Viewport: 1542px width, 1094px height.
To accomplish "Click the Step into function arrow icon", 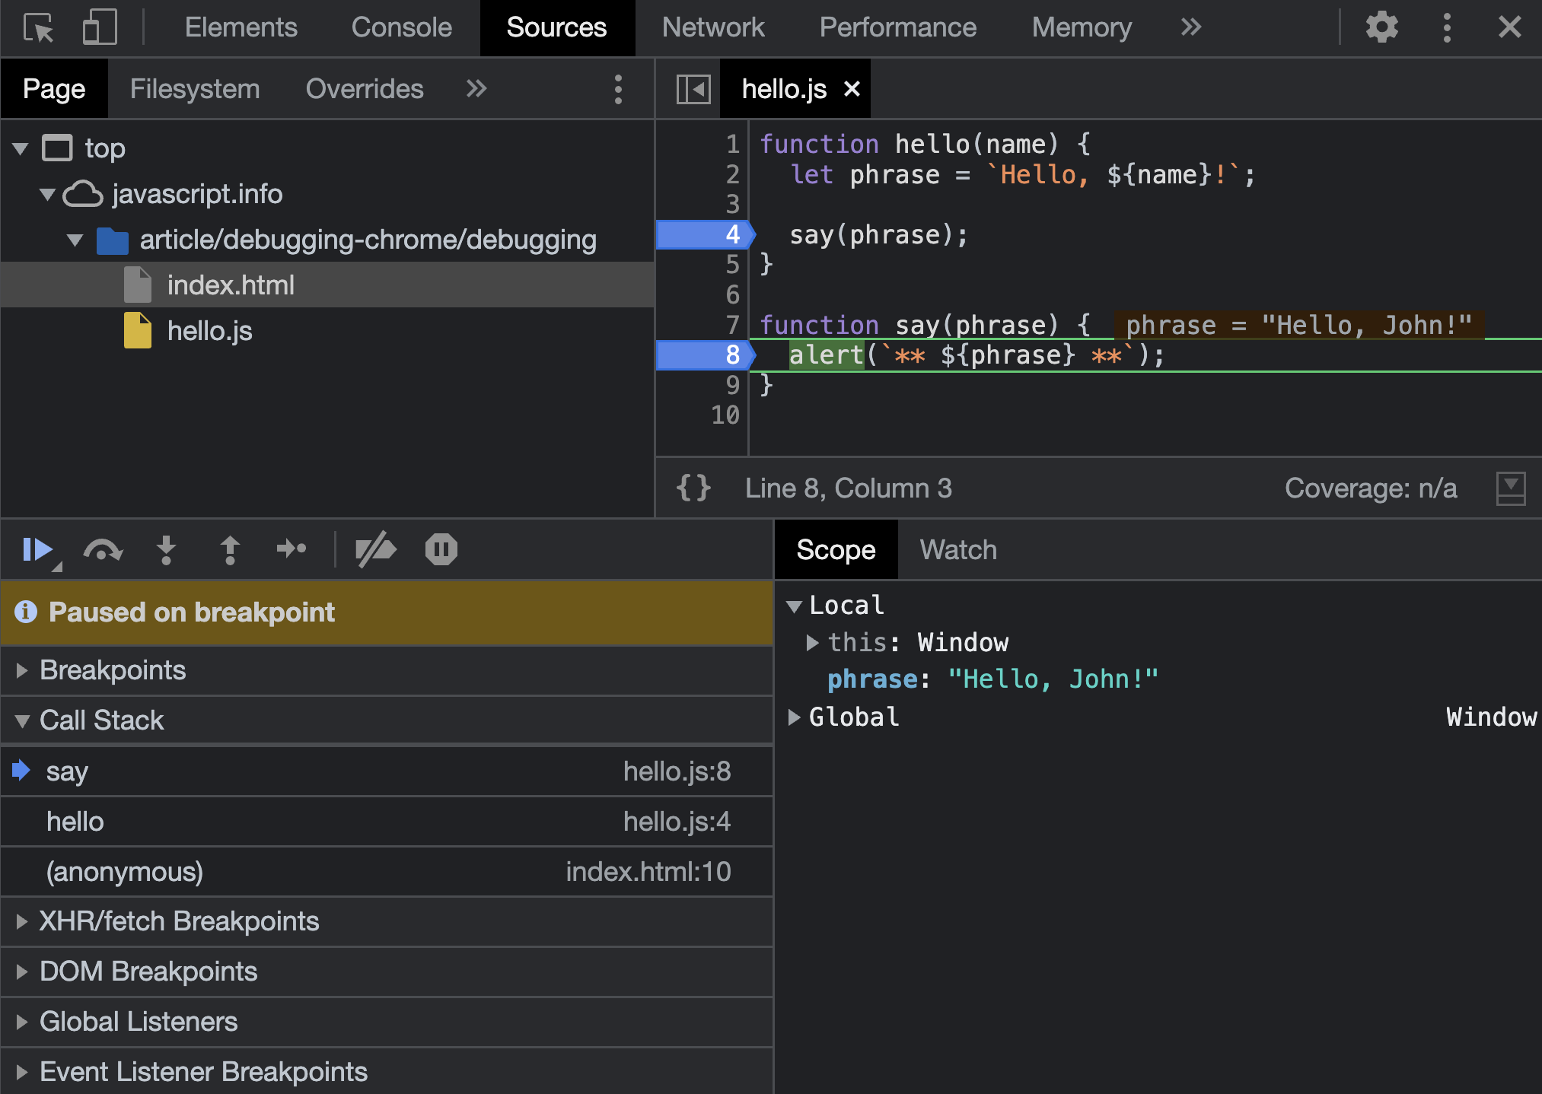I will coord(166,549).
